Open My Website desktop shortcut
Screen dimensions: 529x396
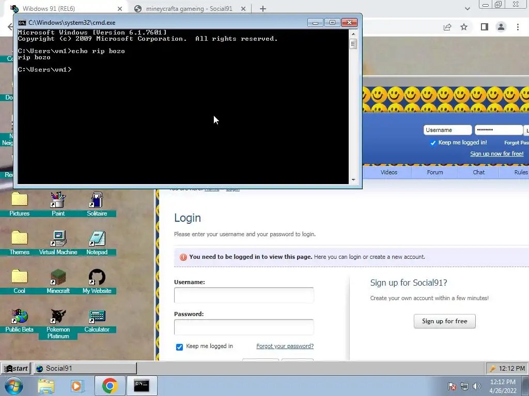point(97,281)
